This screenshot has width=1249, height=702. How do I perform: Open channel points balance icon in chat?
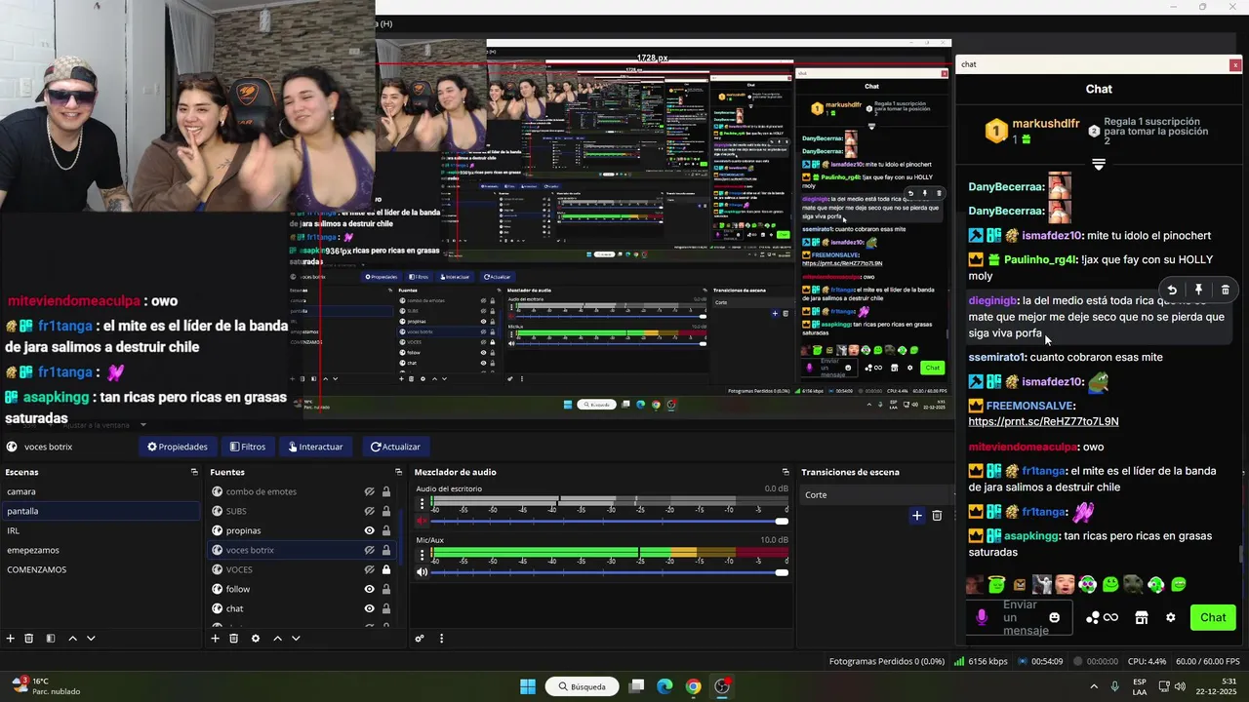coord(1102,617)
